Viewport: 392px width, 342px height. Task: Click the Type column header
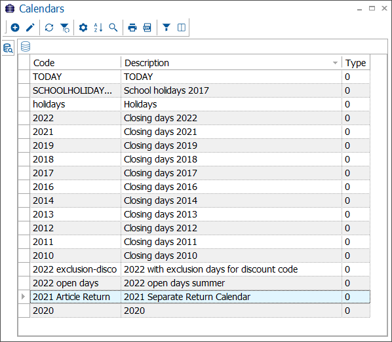point(356,63)
